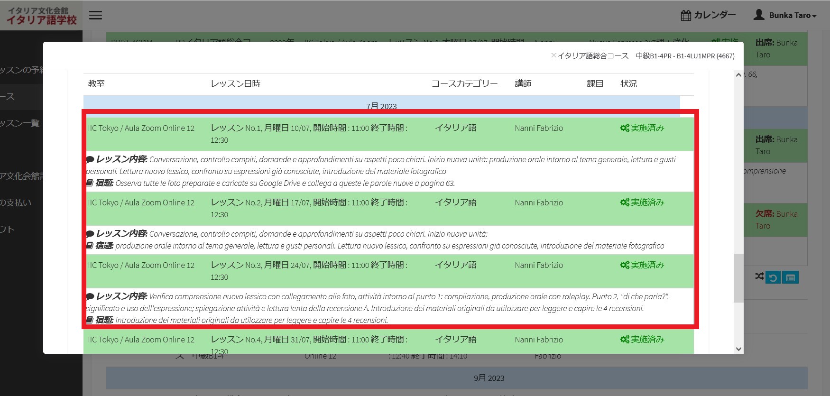
Task: Click homework book icon under Lesson No.1
Action: point(90,183)
